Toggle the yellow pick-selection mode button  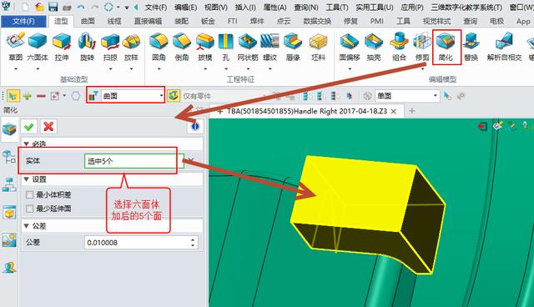point(13,96)
